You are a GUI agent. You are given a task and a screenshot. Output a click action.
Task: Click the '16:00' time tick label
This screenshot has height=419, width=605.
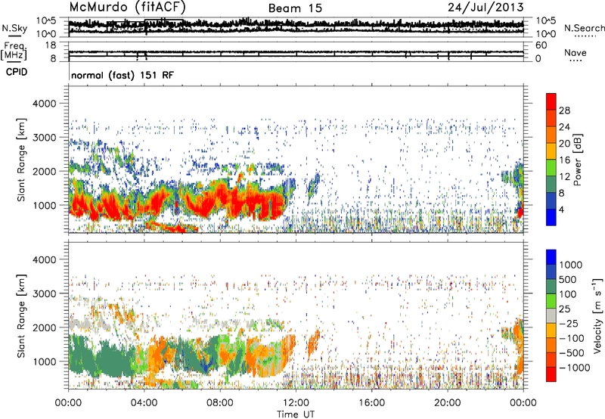pyautogui.click(x=371, y=403)
